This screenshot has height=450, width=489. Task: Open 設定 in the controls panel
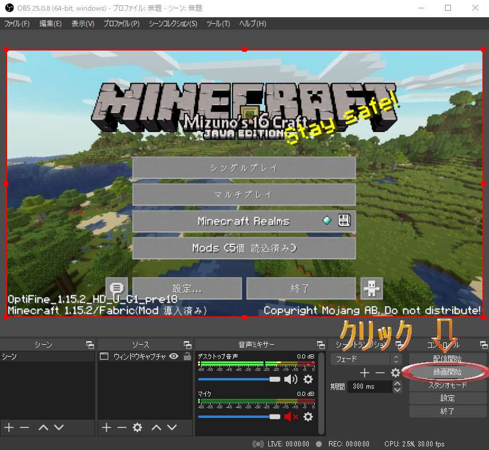[447, 398]
